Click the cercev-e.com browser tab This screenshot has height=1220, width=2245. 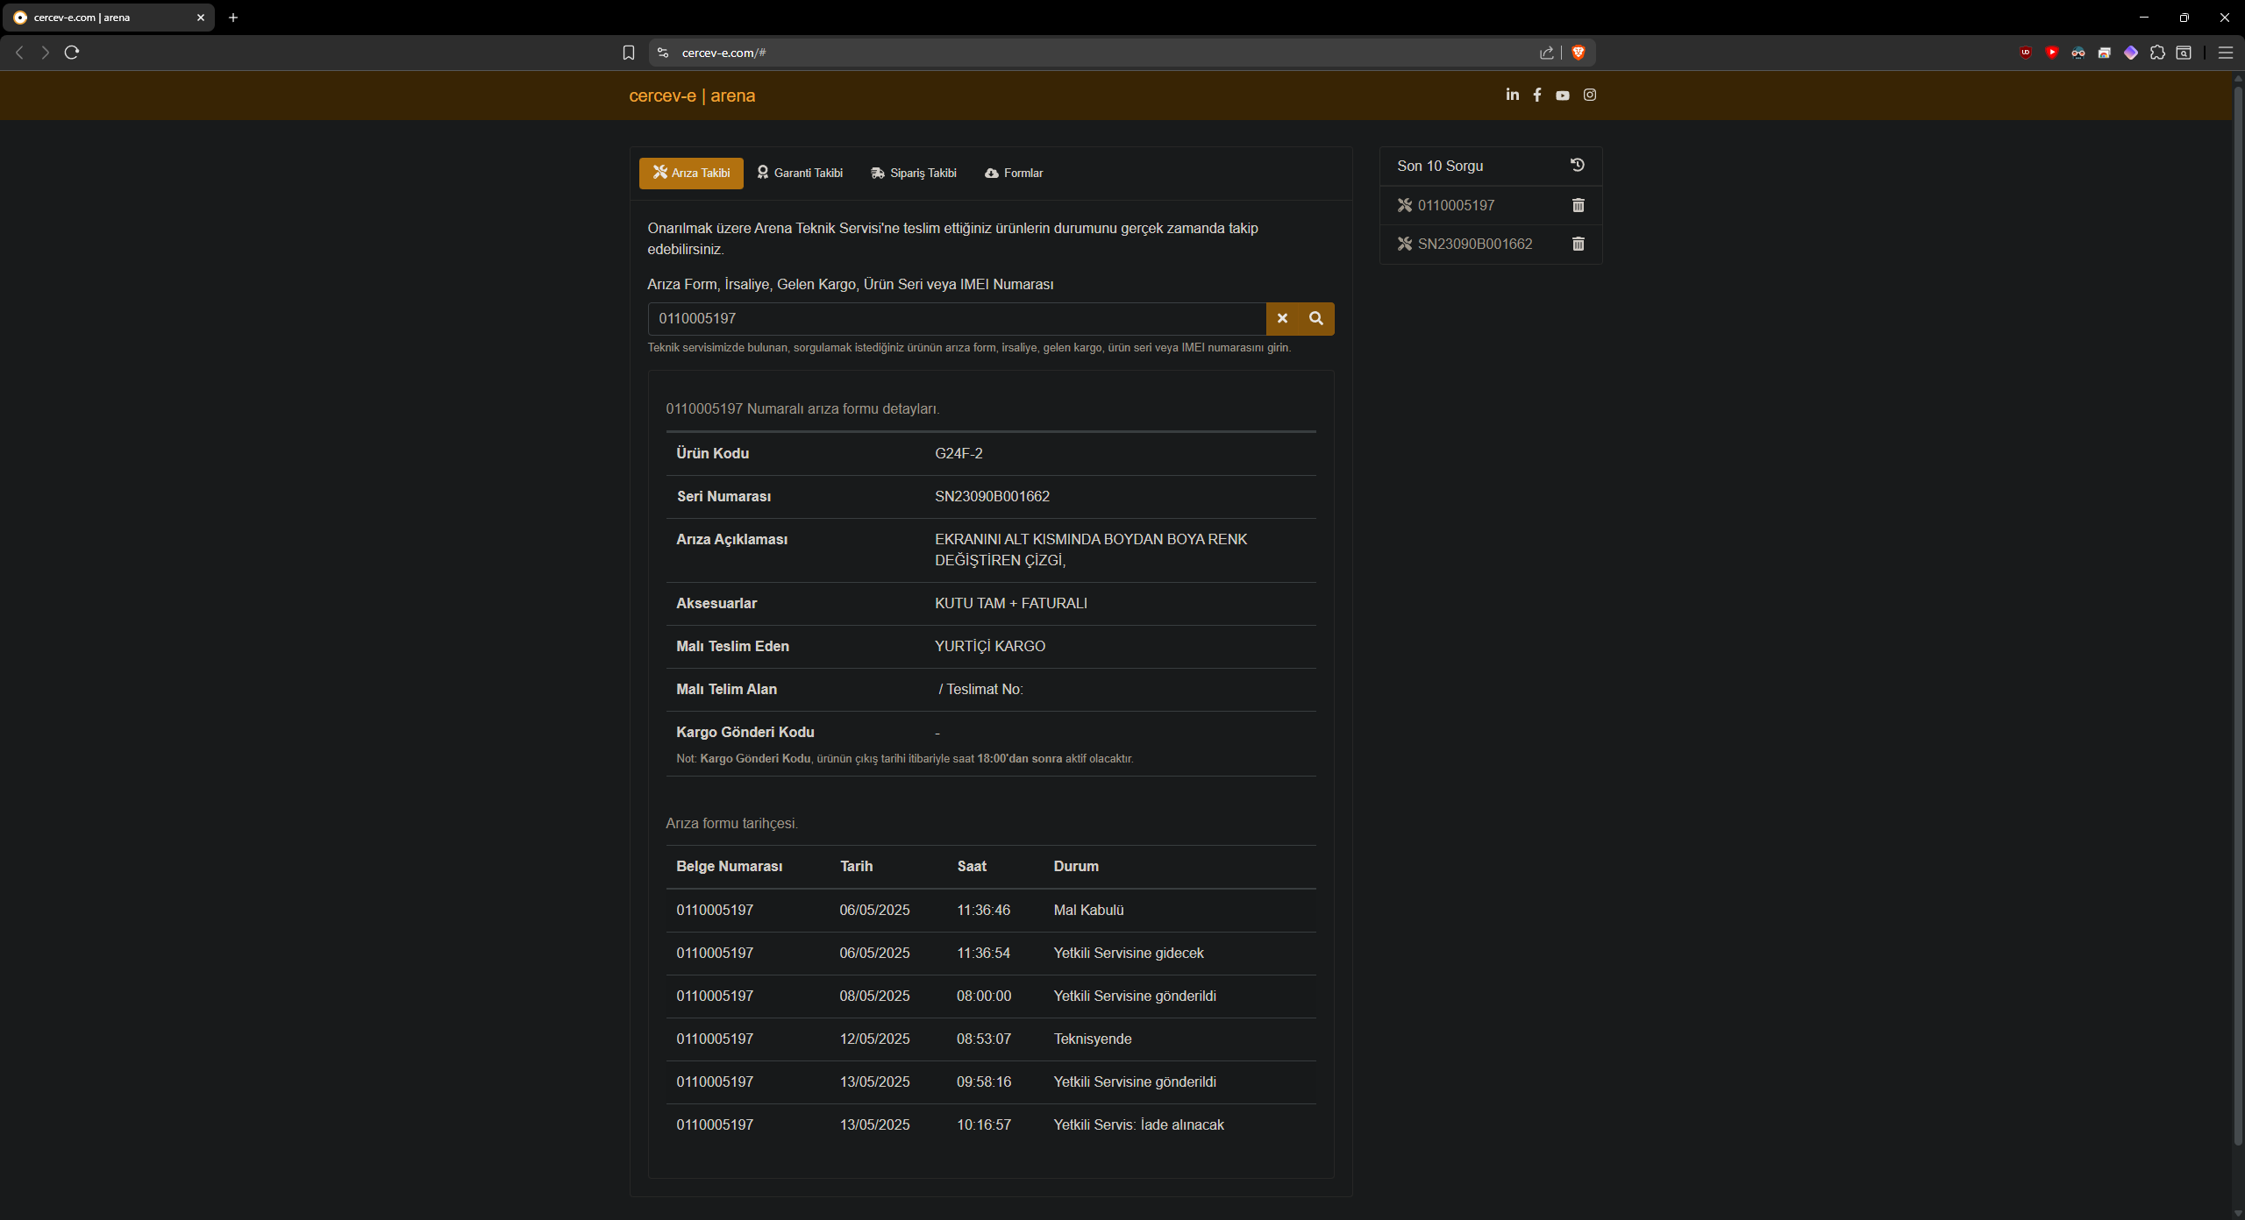[x=108, y=18]
